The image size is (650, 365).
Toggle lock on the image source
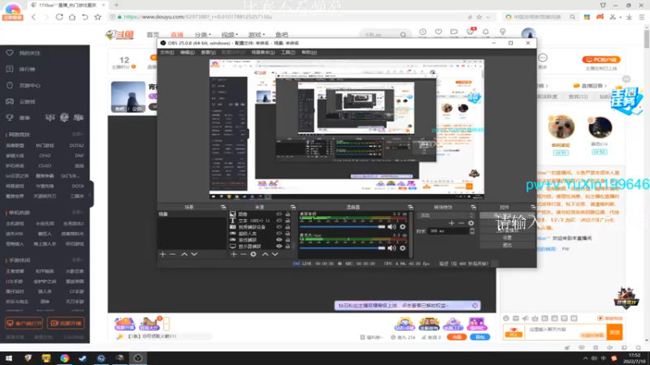pyautogui.click(x=288, y=214)
